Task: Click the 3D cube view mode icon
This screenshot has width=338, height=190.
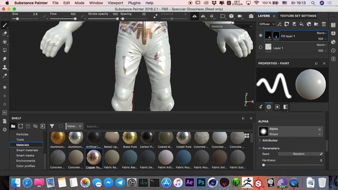Action: (x=231, y=16)
